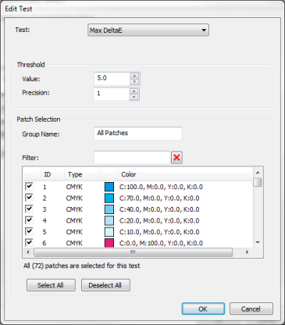
Task: Decrease Precision using the down arrow
Action: click(134, 97)
